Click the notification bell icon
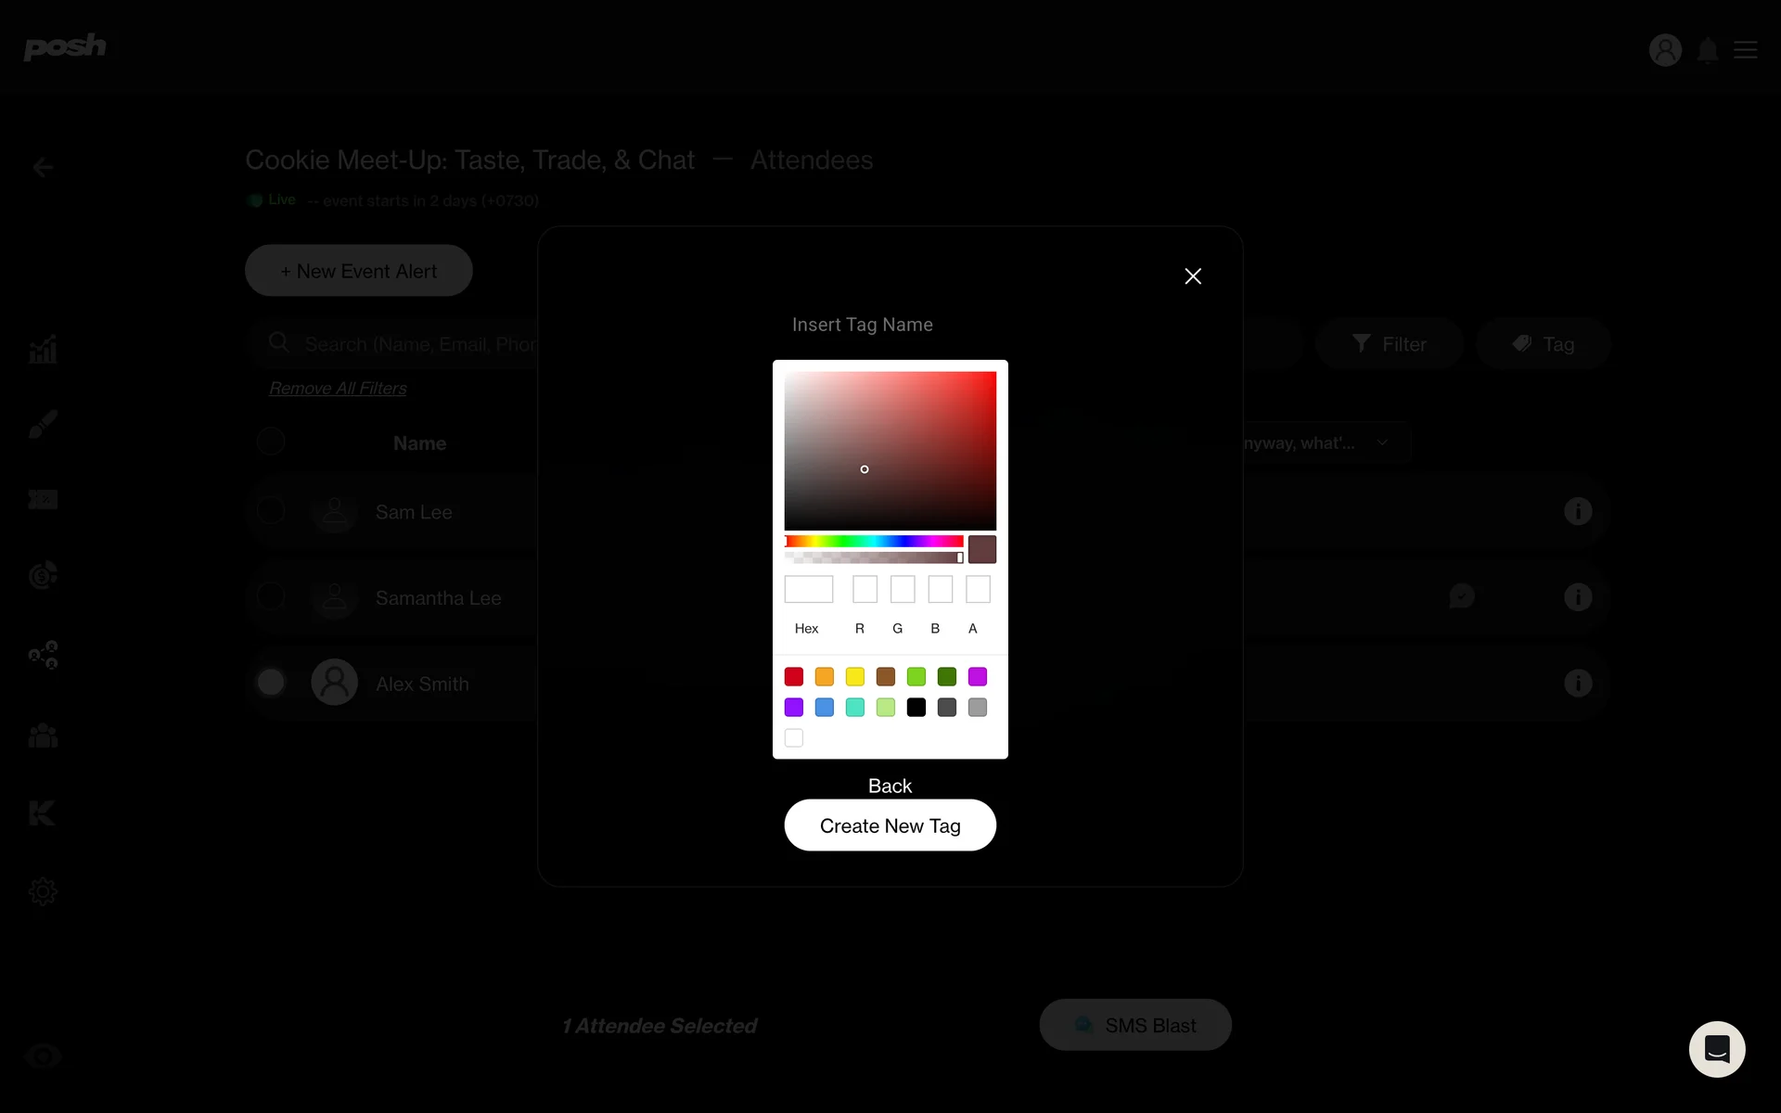The image size is (1781, 1113). pyautogui.click(x=1707, y=50)
